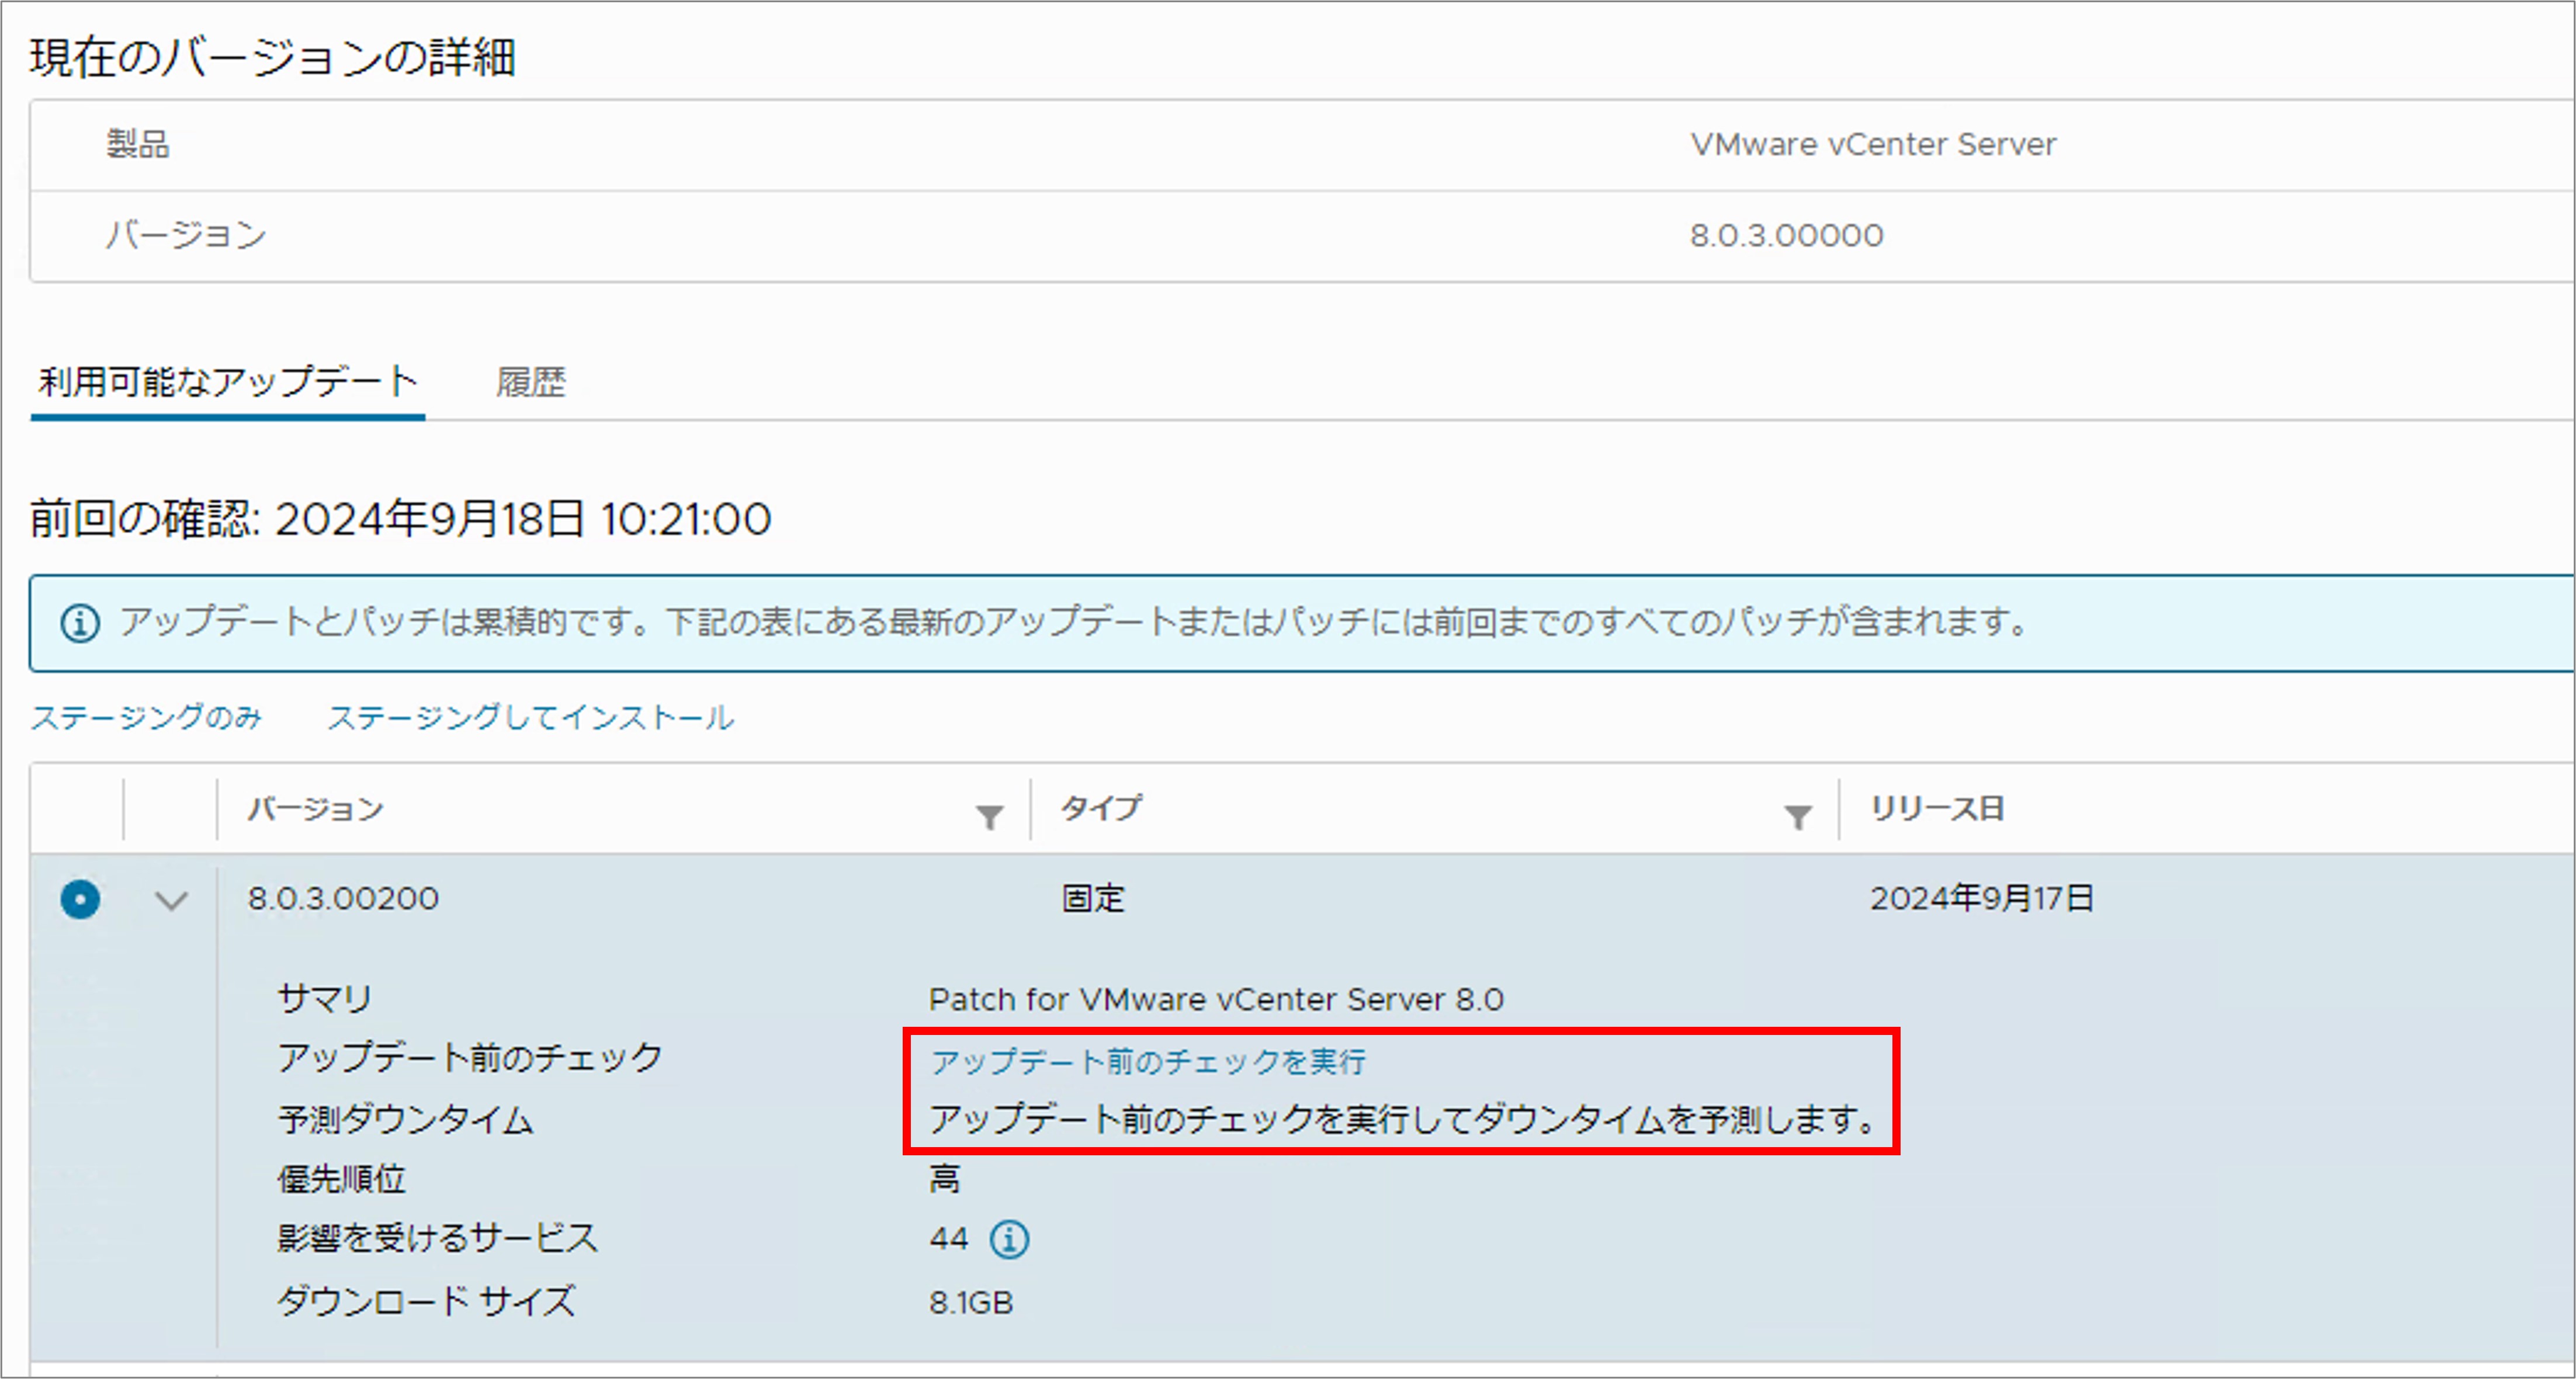
Task: Click the current version value 8.0.3.00000
Action: (x=1786, y=236)
